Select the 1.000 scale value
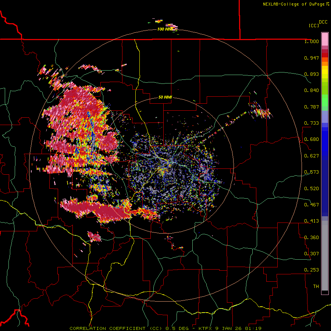This screenshot has height=331, width=331. tap(312, 41)
